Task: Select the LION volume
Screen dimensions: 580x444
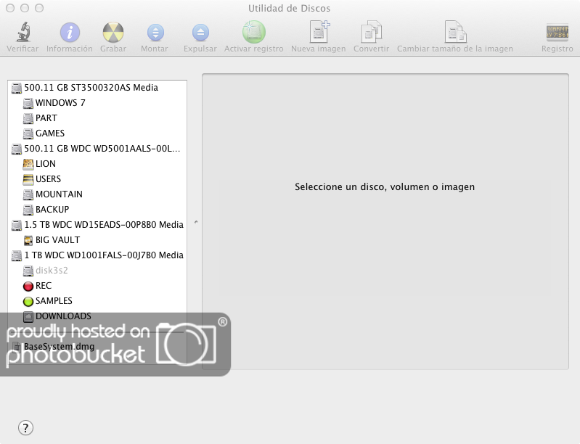Action: [x=97, y=164]
